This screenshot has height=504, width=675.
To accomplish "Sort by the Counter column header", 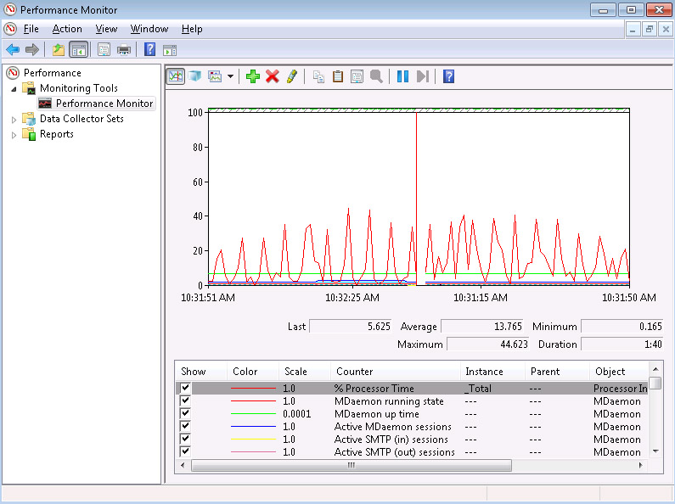I will pos(354,372).
